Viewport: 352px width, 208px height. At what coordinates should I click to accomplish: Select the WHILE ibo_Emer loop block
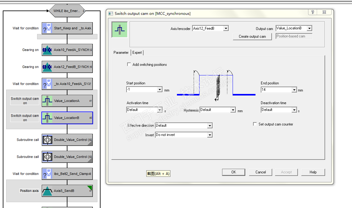click(67, 11)
